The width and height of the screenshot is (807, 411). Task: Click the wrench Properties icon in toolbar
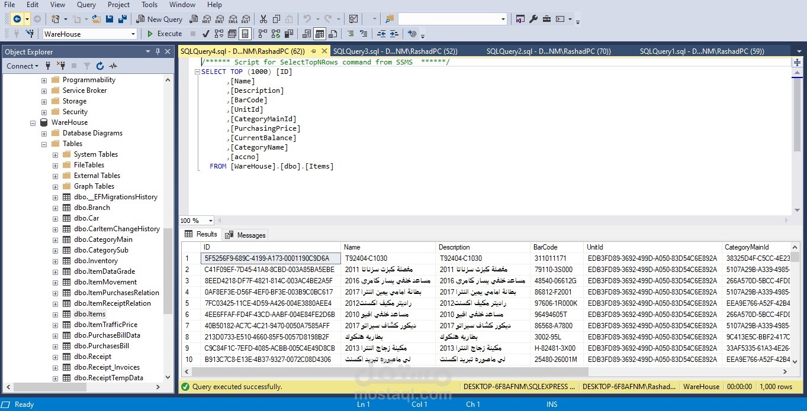point(533,19)
